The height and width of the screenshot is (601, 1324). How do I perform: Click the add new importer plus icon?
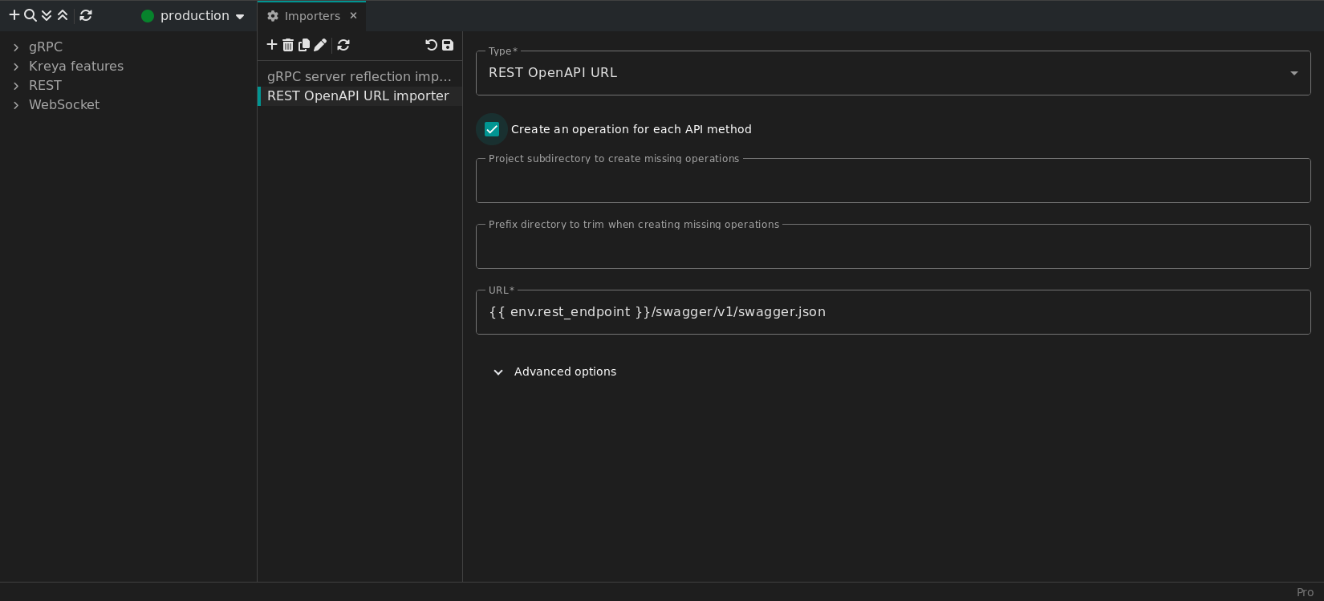point(272,45)
